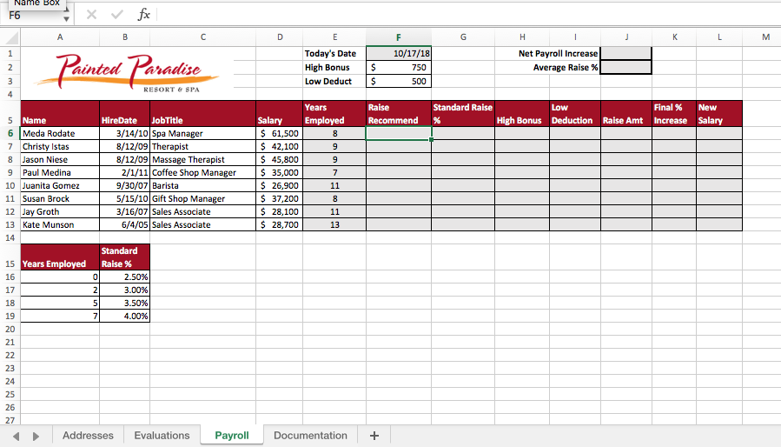Select the Salary header cell
This screenshot has height=447, width=781.
coord(280,113)
